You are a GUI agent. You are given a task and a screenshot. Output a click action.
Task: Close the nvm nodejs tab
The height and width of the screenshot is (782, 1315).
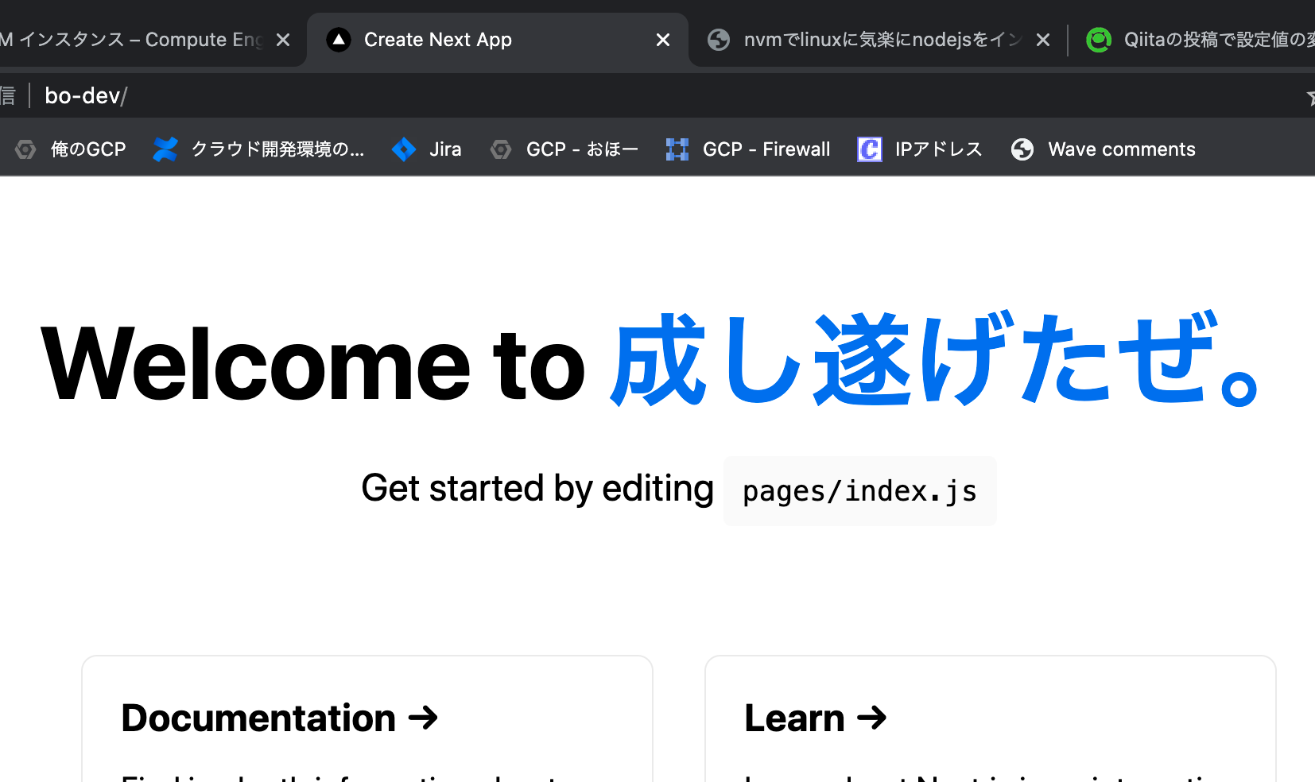(x=1042, y=39)
